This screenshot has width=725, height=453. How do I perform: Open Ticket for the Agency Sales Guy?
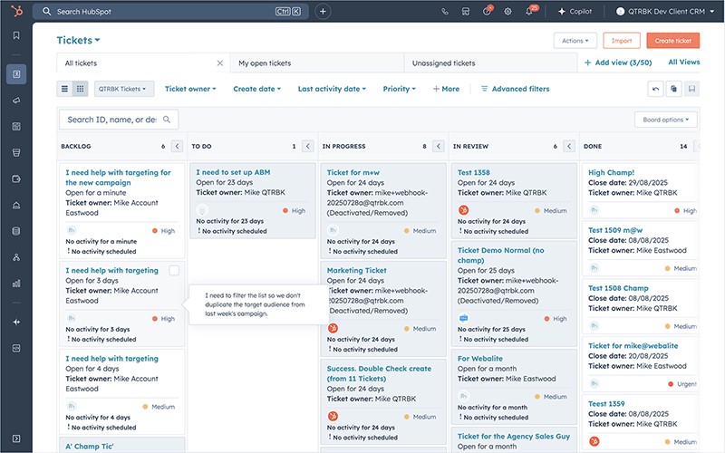(514, 437)
